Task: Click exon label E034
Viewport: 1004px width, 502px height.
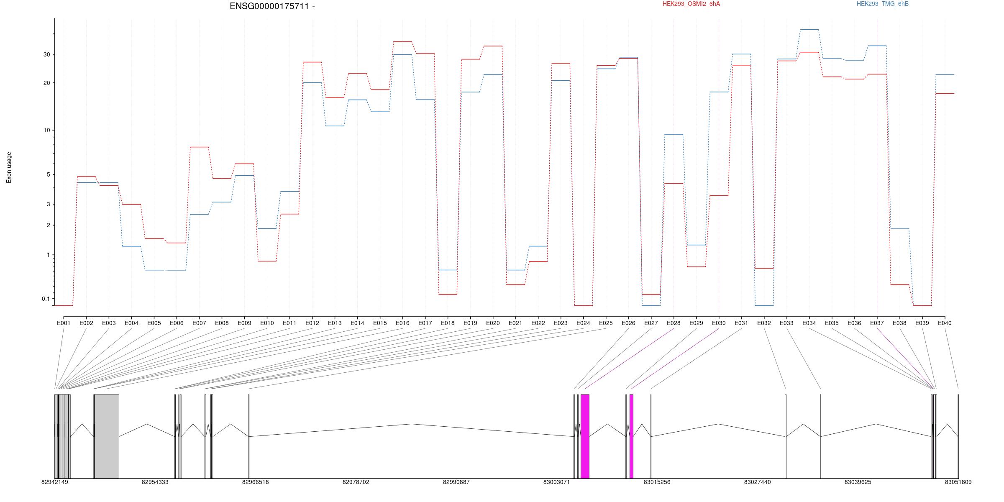Action: pyautogui.click(x=809, y=323)
